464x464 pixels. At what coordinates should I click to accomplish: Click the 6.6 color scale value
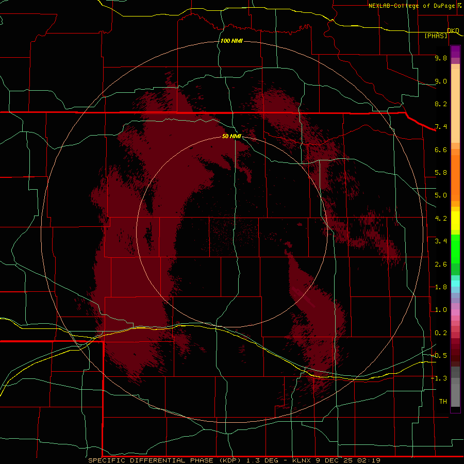441,150
